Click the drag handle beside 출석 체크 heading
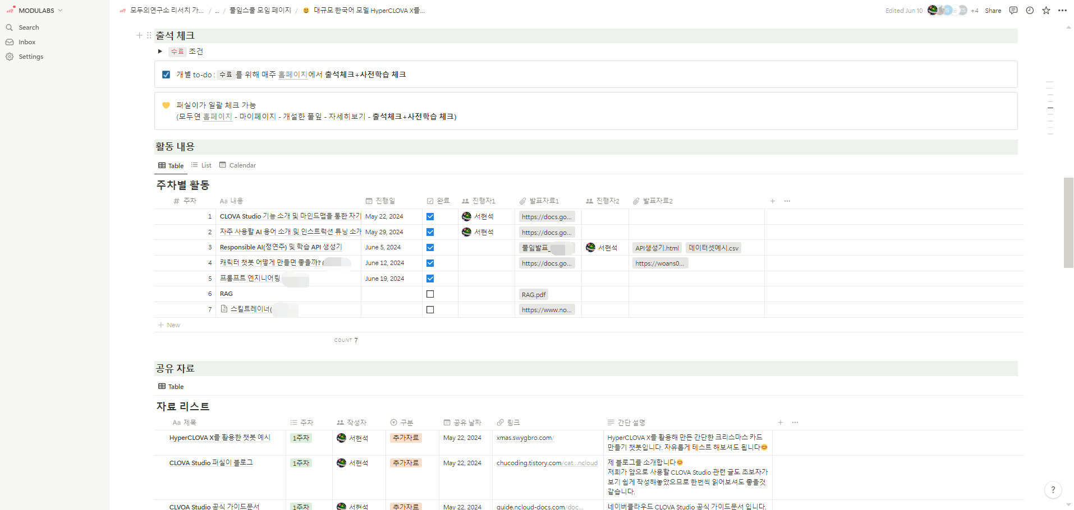This screenshot has width=1074, height=510. (x=149, y=35)
